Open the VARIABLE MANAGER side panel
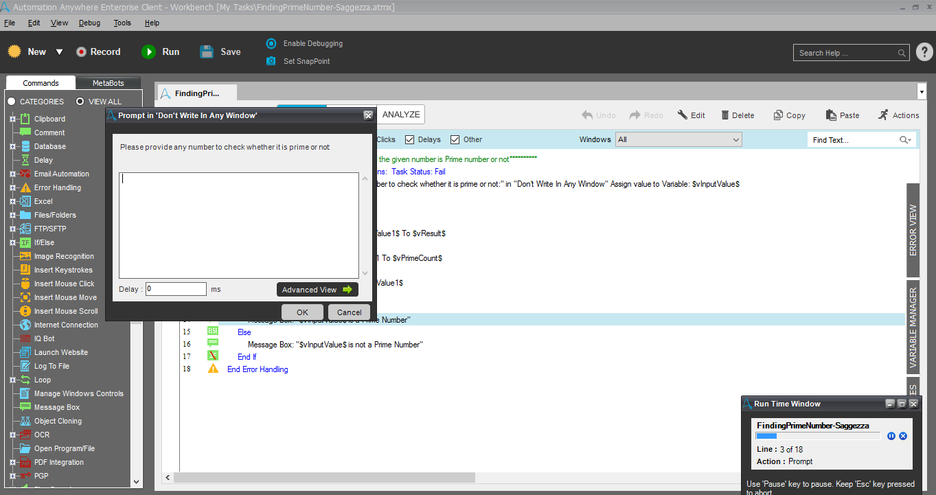Viewport: 936px width, 495px height. (x=913, y=327)
